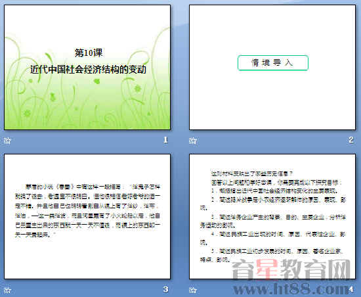
Task: Click the animation star icon under slide 1
Action: pyautogui.click(x=7, y=140)
